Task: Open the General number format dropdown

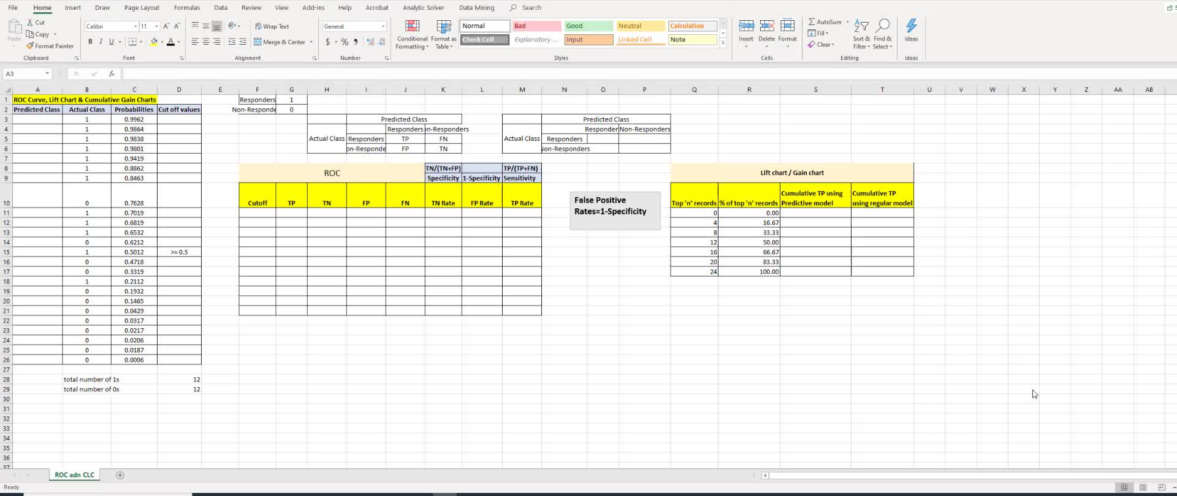Action: pos(383,26)
